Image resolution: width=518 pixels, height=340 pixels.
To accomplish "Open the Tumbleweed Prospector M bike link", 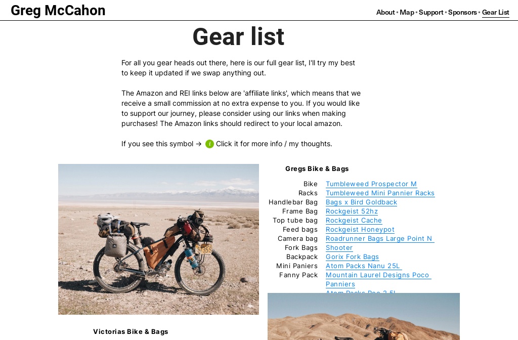I will pyautogui.click(x=371, y=184).
